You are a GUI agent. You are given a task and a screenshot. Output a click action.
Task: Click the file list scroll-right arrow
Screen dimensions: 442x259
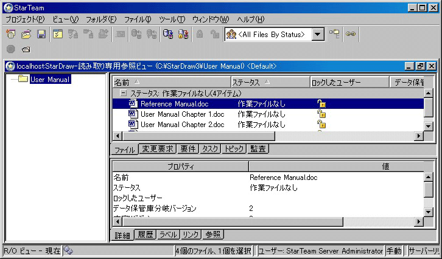coord(419,136)
